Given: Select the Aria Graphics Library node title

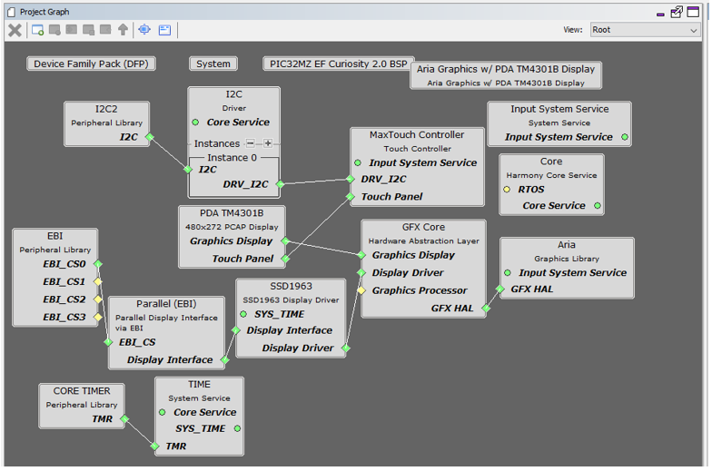Looking at the screenshot, I should point(567,245).
